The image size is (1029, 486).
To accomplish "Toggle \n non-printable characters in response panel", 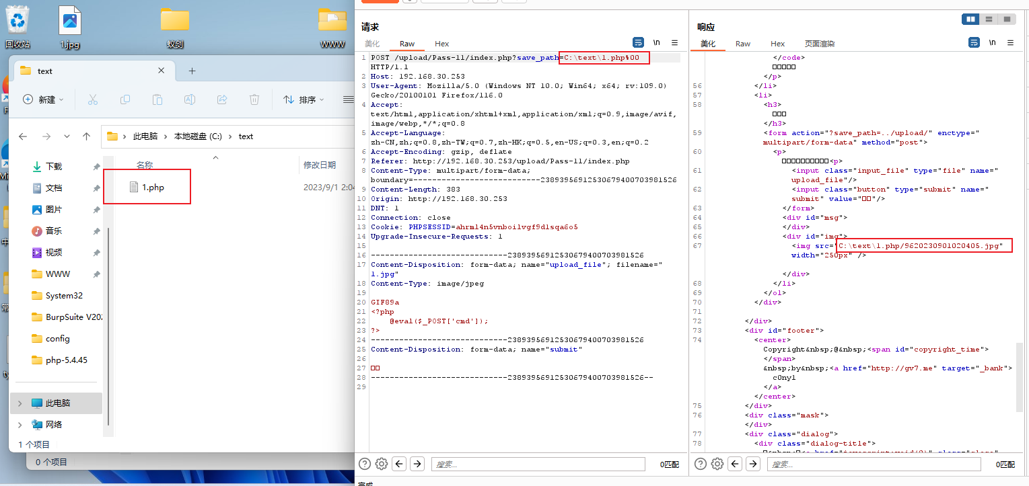I will pos(992,42).
